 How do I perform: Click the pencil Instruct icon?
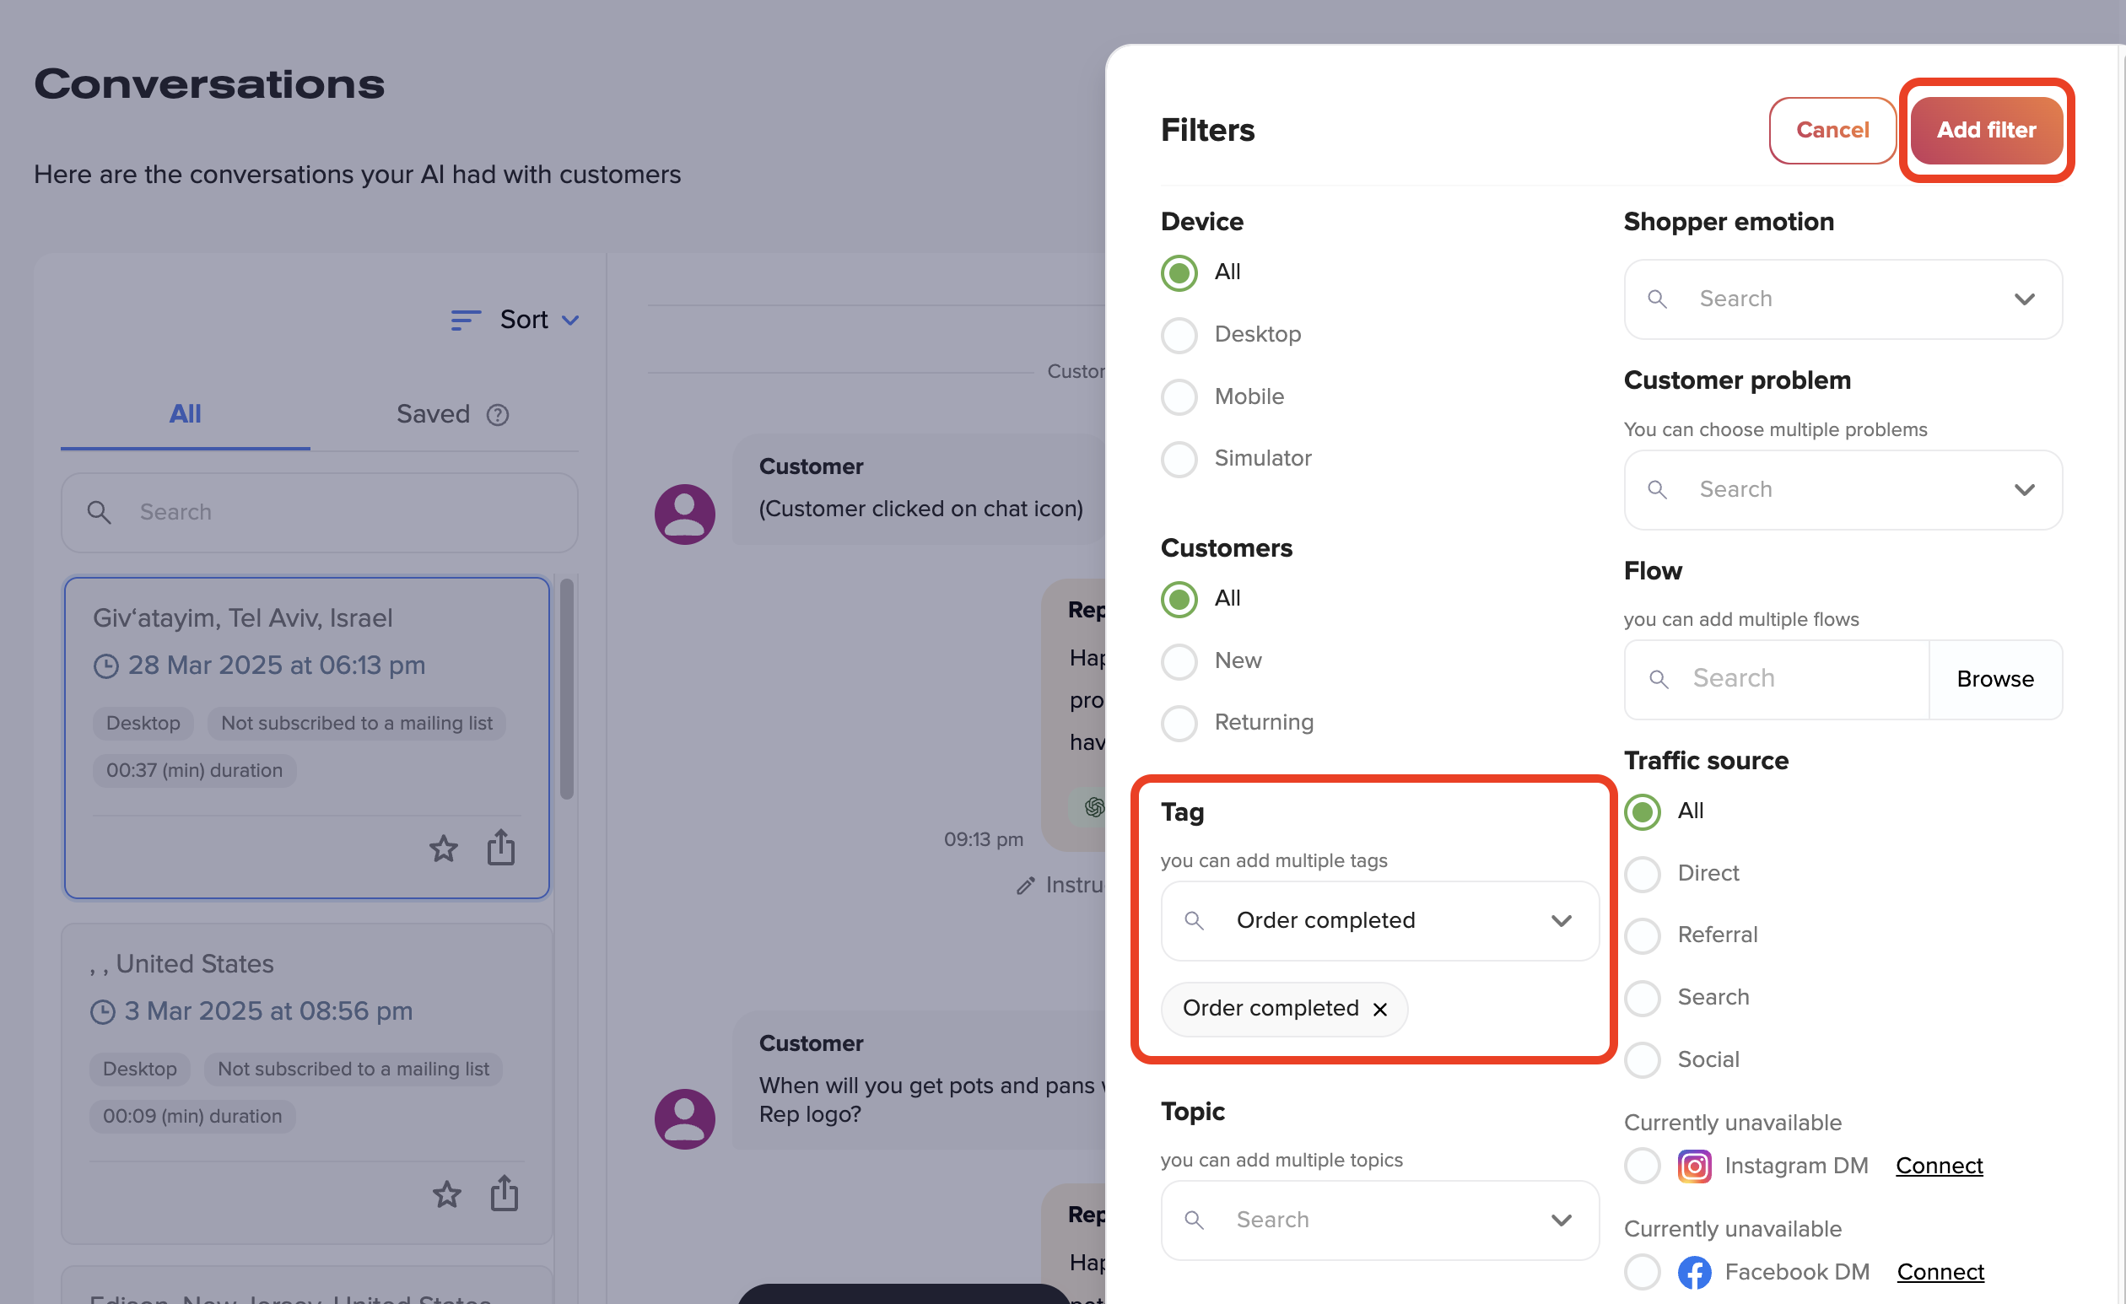pos(1025,886)
